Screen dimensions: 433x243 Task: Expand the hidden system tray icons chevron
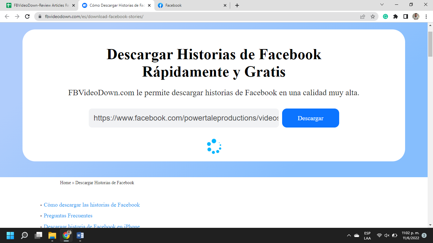click(349, 235)
